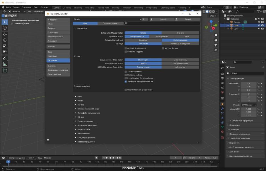Expand Дельта-трансформация panel in properties
Viewport: 266px width, 171px height.
(x=242, y=121)
